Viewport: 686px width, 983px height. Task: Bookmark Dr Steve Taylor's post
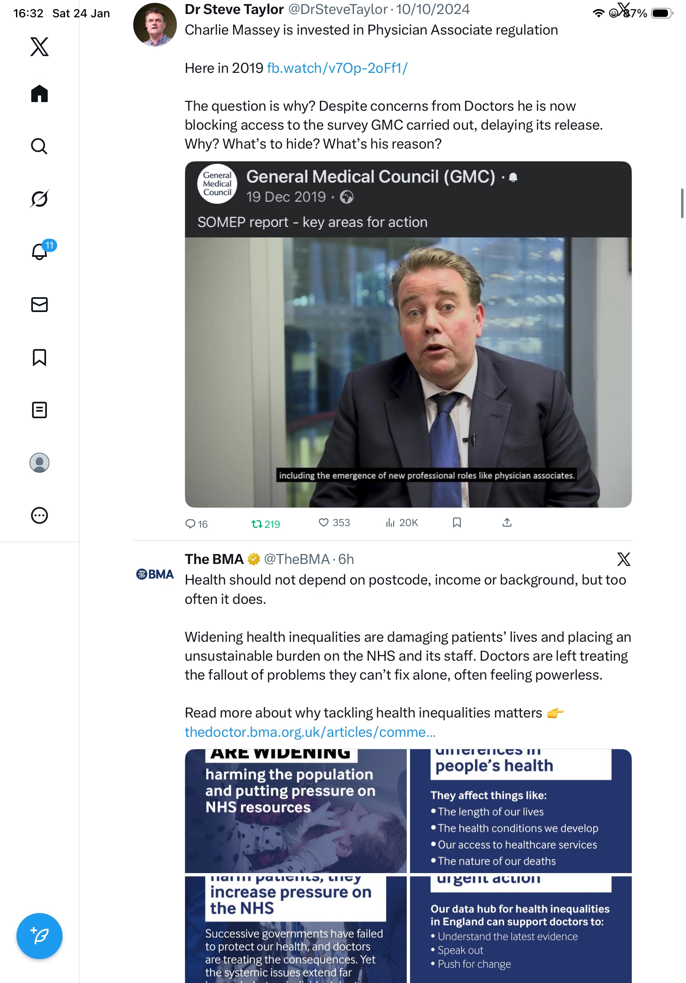pos(457,522)
